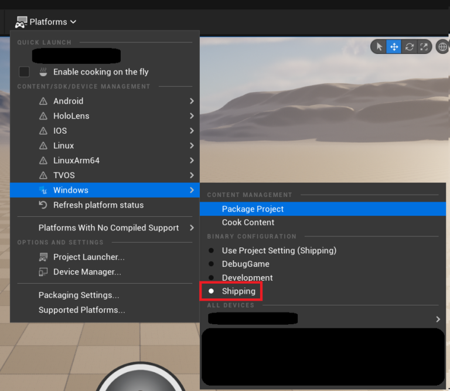Activate the translate move tool in viewport

[394, 46]
